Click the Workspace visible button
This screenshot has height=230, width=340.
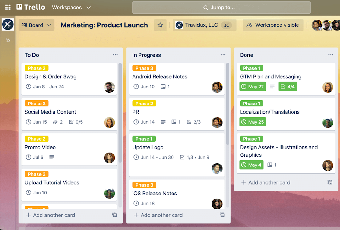(x=273, y=25)
